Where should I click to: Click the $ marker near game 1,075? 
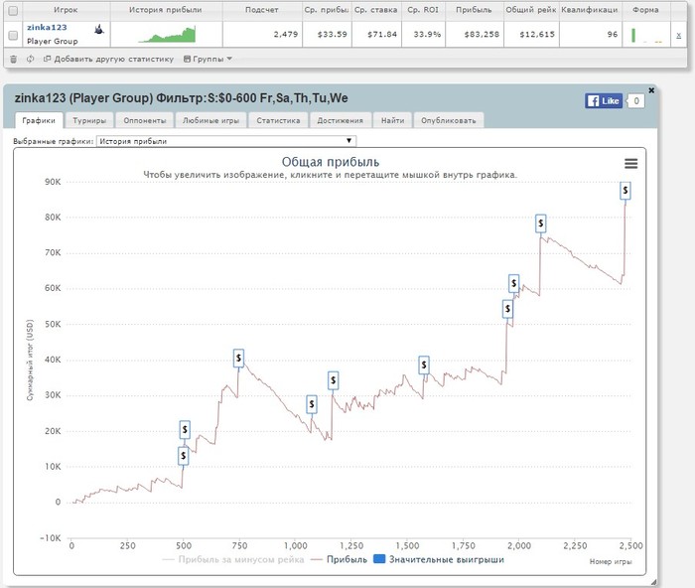click(312, 404)
